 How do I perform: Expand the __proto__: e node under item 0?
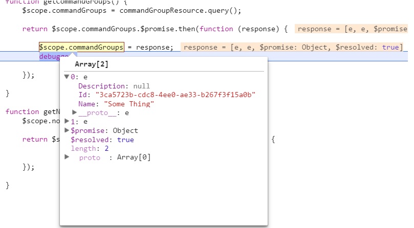[74, 112]
